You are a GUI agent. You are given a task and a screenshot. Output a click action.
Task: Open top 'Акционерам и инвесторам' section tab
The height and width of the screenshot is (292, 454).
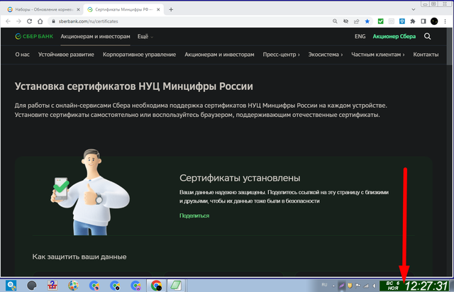click(x=95, y=36)
